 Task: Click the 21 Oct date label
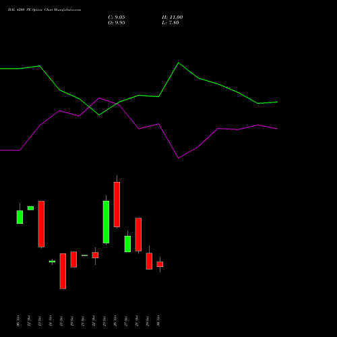coord(83,321)
